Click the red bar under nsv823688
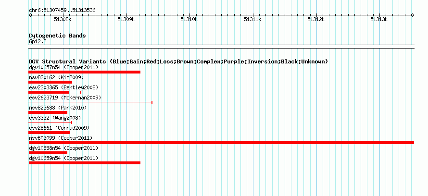428x196 pixels. (48, 112)
